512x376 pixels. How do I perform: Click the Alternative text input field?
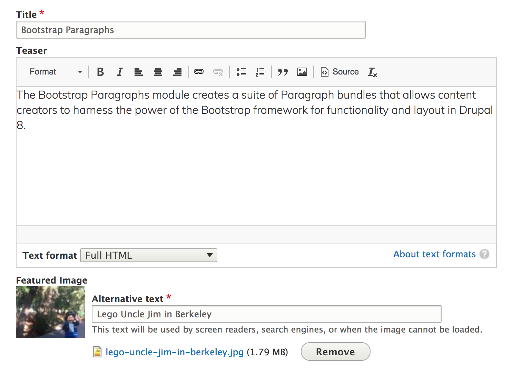click(267, 314)
